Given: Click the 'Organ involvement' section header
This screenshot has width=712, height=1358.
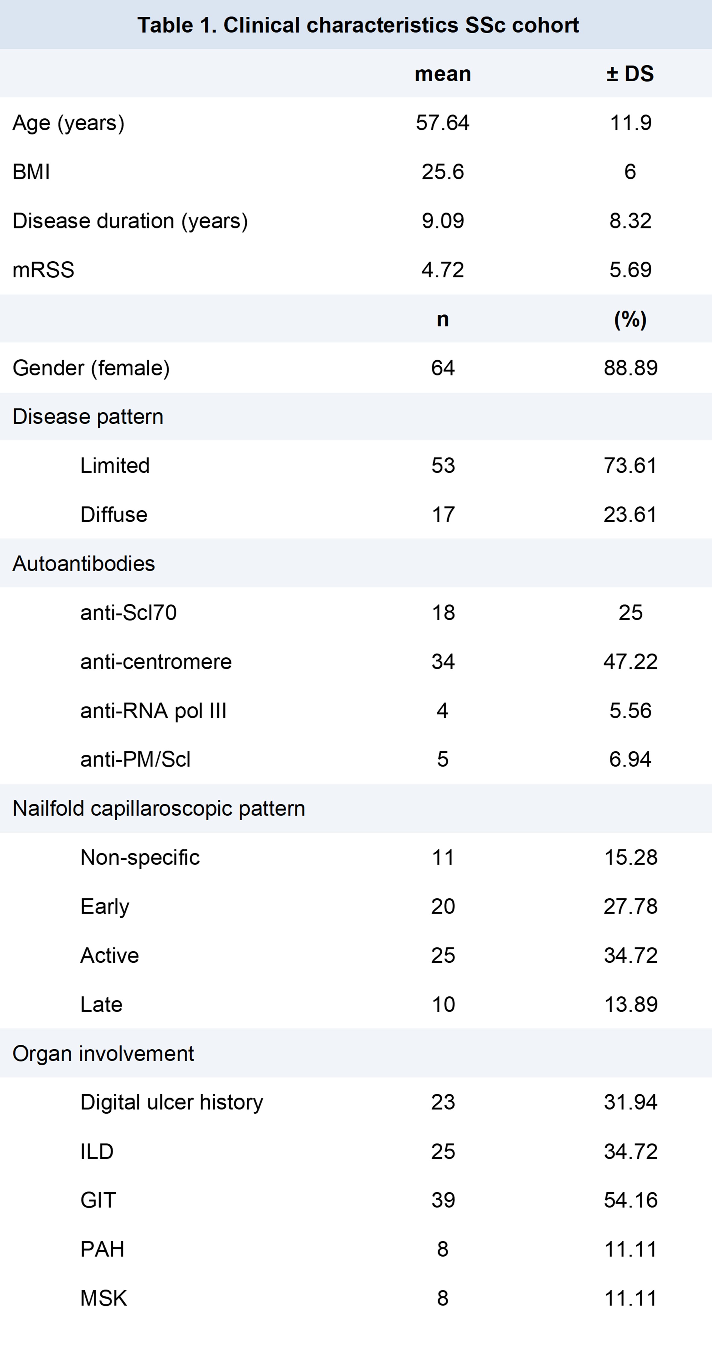Looking at the screenshot, I should point(103,1053).
